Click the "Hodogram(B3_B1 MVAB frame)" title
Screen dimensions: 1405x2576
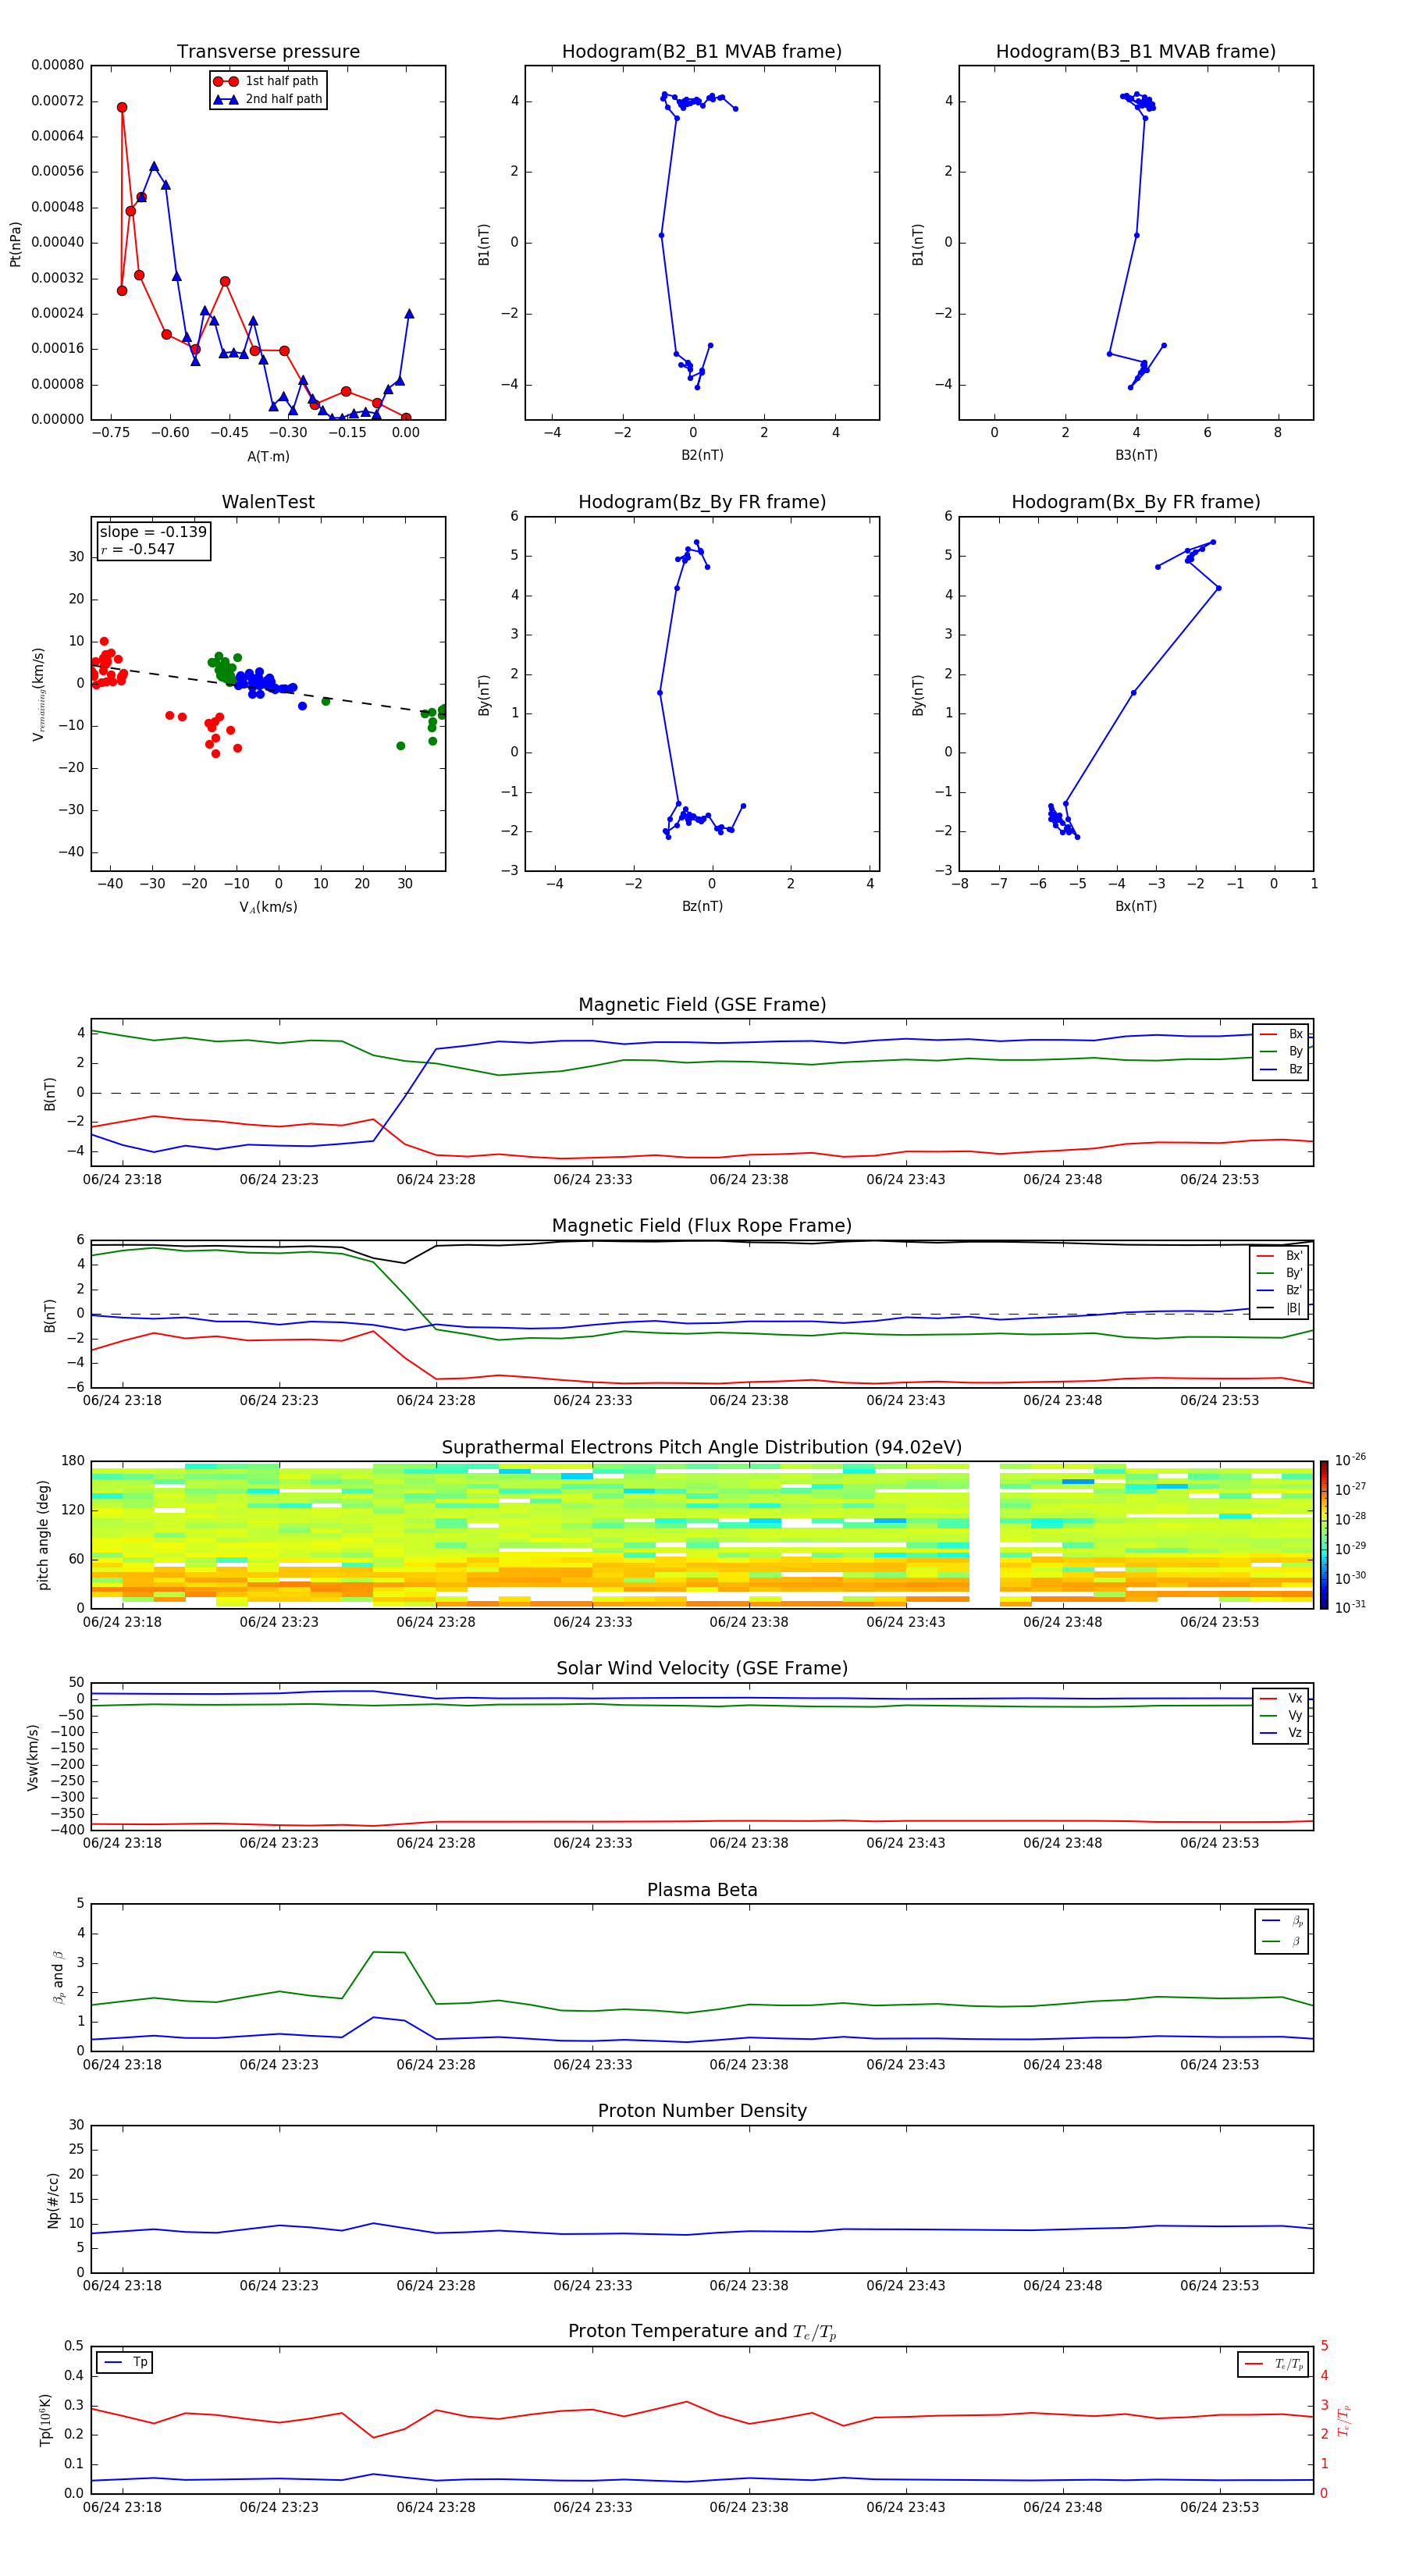coord(1136,52)
